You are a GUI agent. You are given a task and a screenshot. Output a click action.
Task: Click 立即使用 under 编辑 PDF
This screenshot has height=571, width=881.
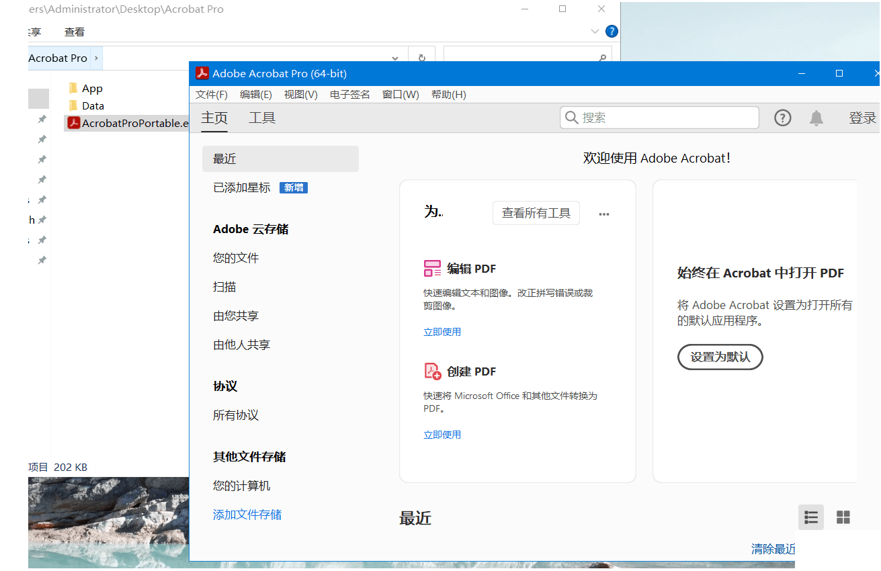point(442,332)
